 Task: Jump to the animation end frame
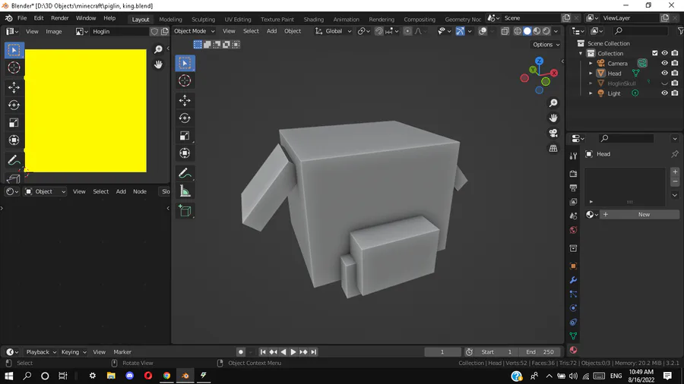pos(314,352)
